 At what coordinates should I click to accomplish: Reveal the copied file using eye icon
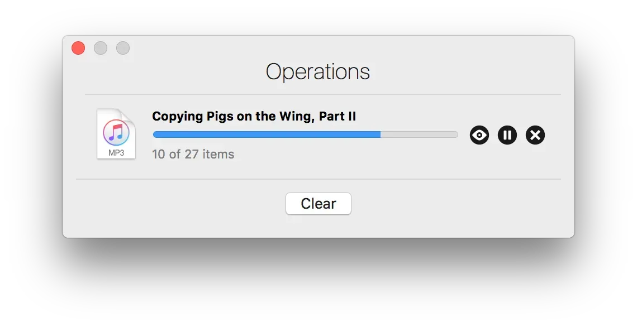pyautogui.click(x=479, y=135)
